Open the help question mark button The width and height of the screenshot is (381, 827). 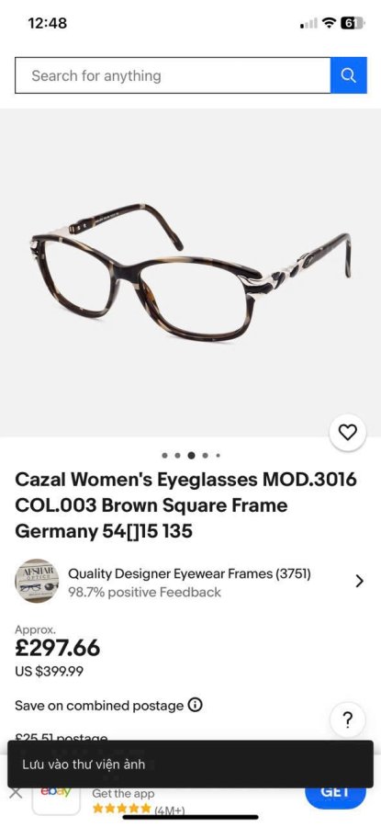347,719
